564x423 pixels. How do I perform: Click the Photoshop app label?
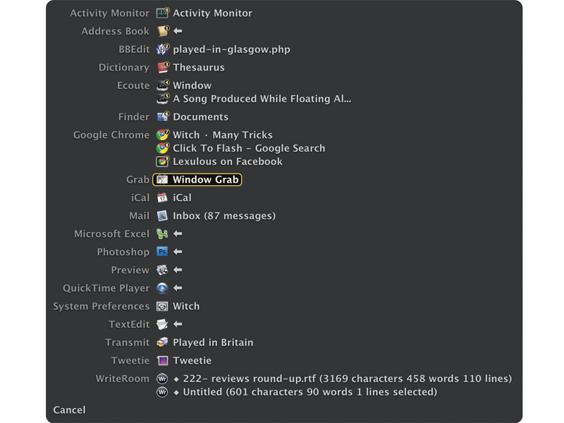tap(123, 252)
